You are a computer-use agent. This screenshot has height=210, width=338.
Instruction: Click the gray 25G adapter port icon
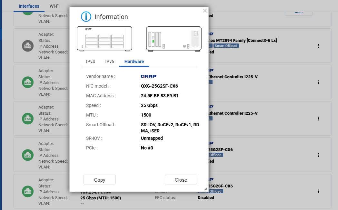(28, 46)
